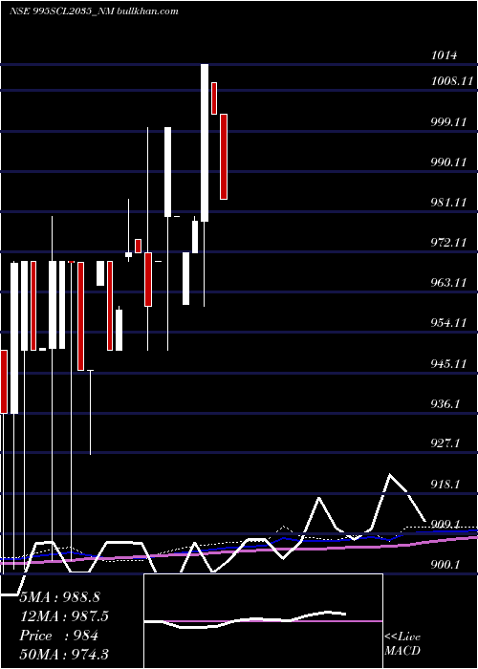Click the 963.11 price label

pos(448,283)
